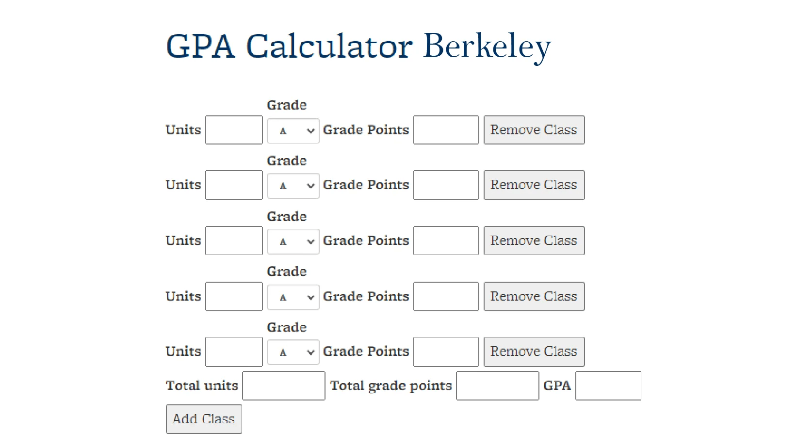Click the Units field of the first class

pyautogui.click(x=233, y=130)
